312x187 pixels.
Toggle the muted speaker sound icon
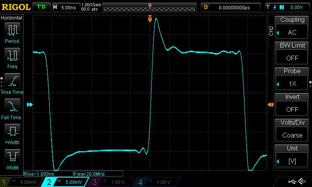[302, 181]
